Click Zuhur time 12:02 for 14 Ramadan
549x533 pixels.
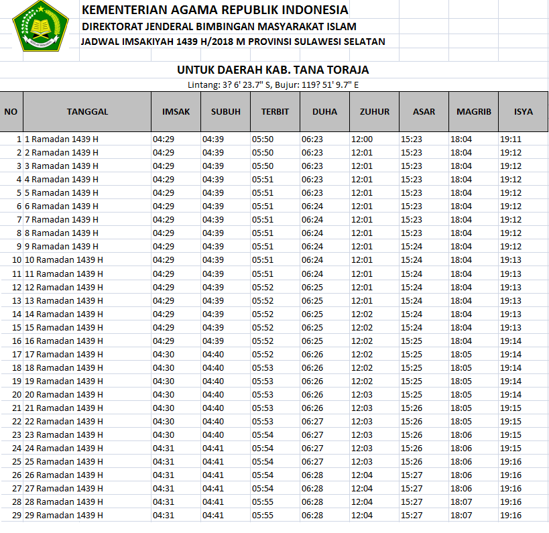tap(374, 314)
